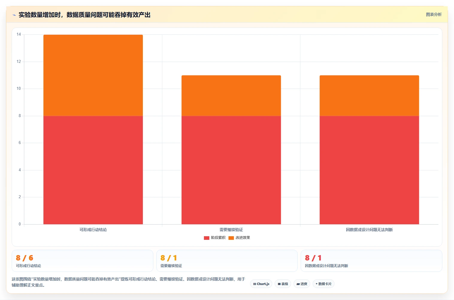Click the title 实验数量增加时，数据质量问题可能吞掉有效产出
This screenshot has height=300, width=454.
click(84, 15)
